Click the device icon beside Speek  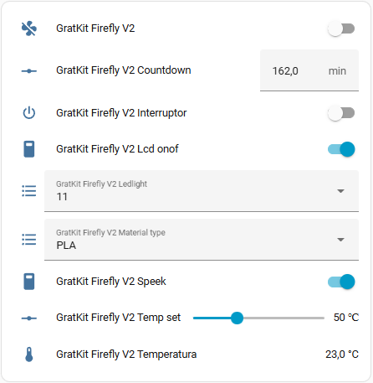29,282
